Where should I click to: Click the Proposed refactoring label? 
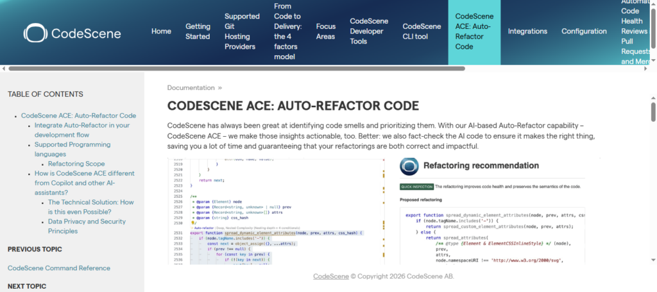[x=420, y=200]
